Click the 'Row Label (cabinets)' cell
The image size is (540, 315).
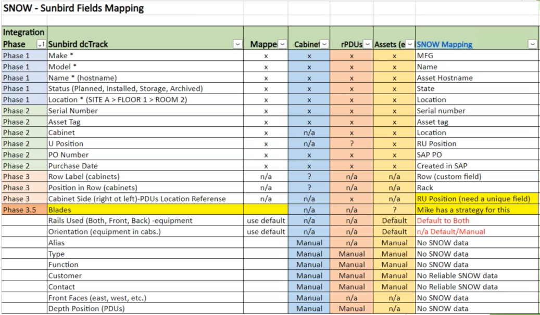pyautogui.click(x=145, y=176)
